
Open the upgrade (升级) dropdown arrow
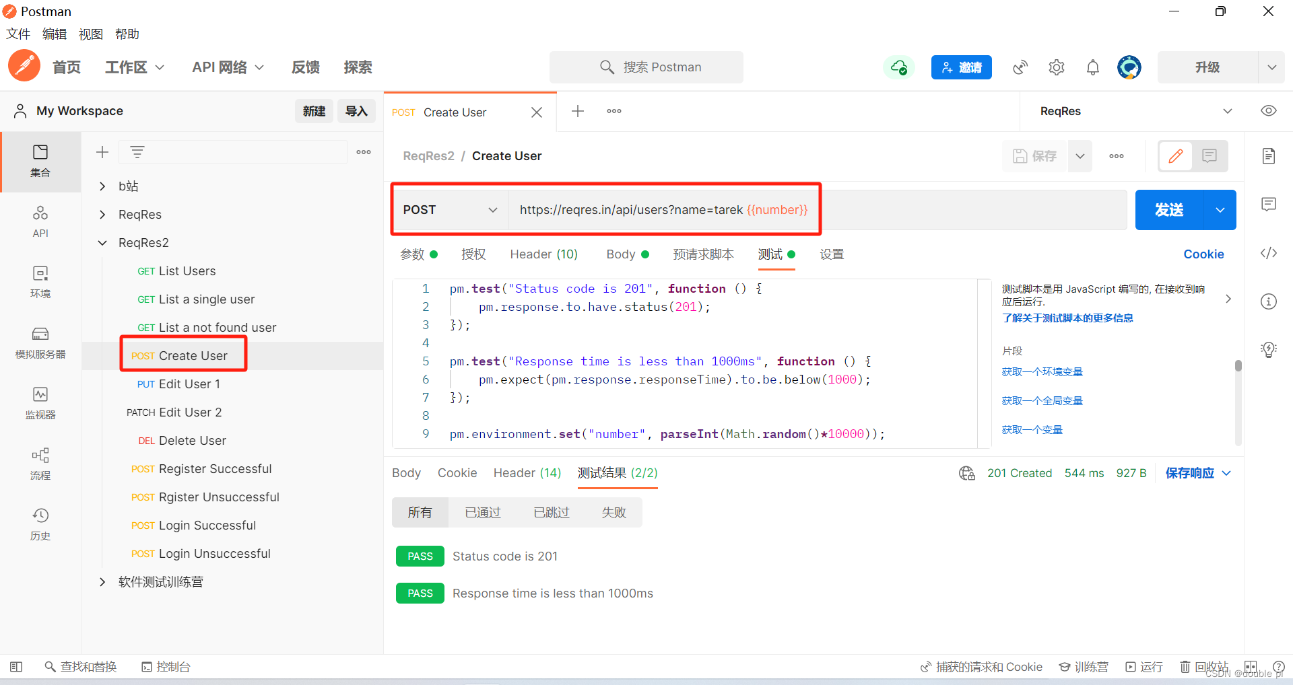coord(1271,67)
